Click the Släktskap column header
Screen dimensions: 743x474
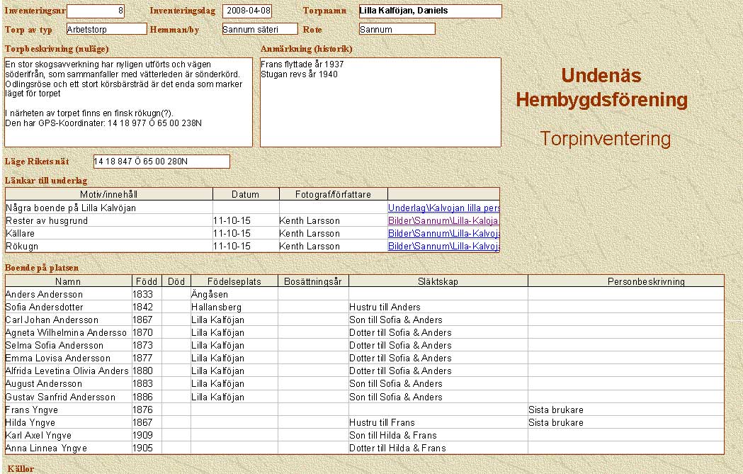(x=438, y=281)
